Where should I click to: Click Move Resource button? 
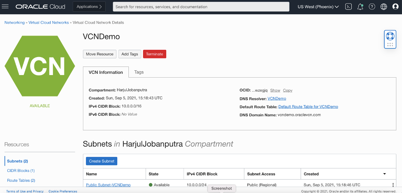pyautogui.click(x=100, y=54)
